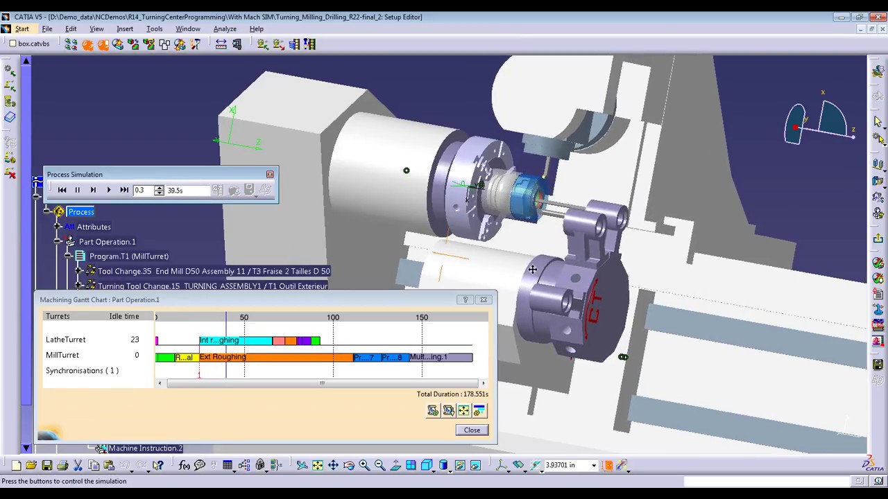888x499 pixels.
Task: Click the Pan icon in view toolbar
Action: (333, 465)
